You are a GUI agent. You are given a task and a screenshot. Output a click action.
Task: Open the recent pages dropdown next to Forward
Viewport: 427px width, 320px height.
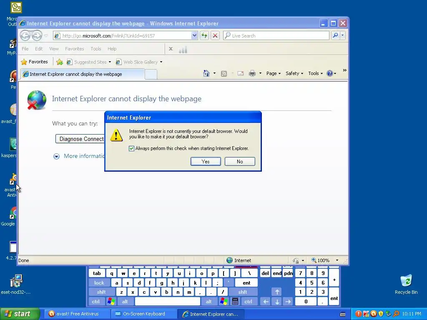pos(46,36)
